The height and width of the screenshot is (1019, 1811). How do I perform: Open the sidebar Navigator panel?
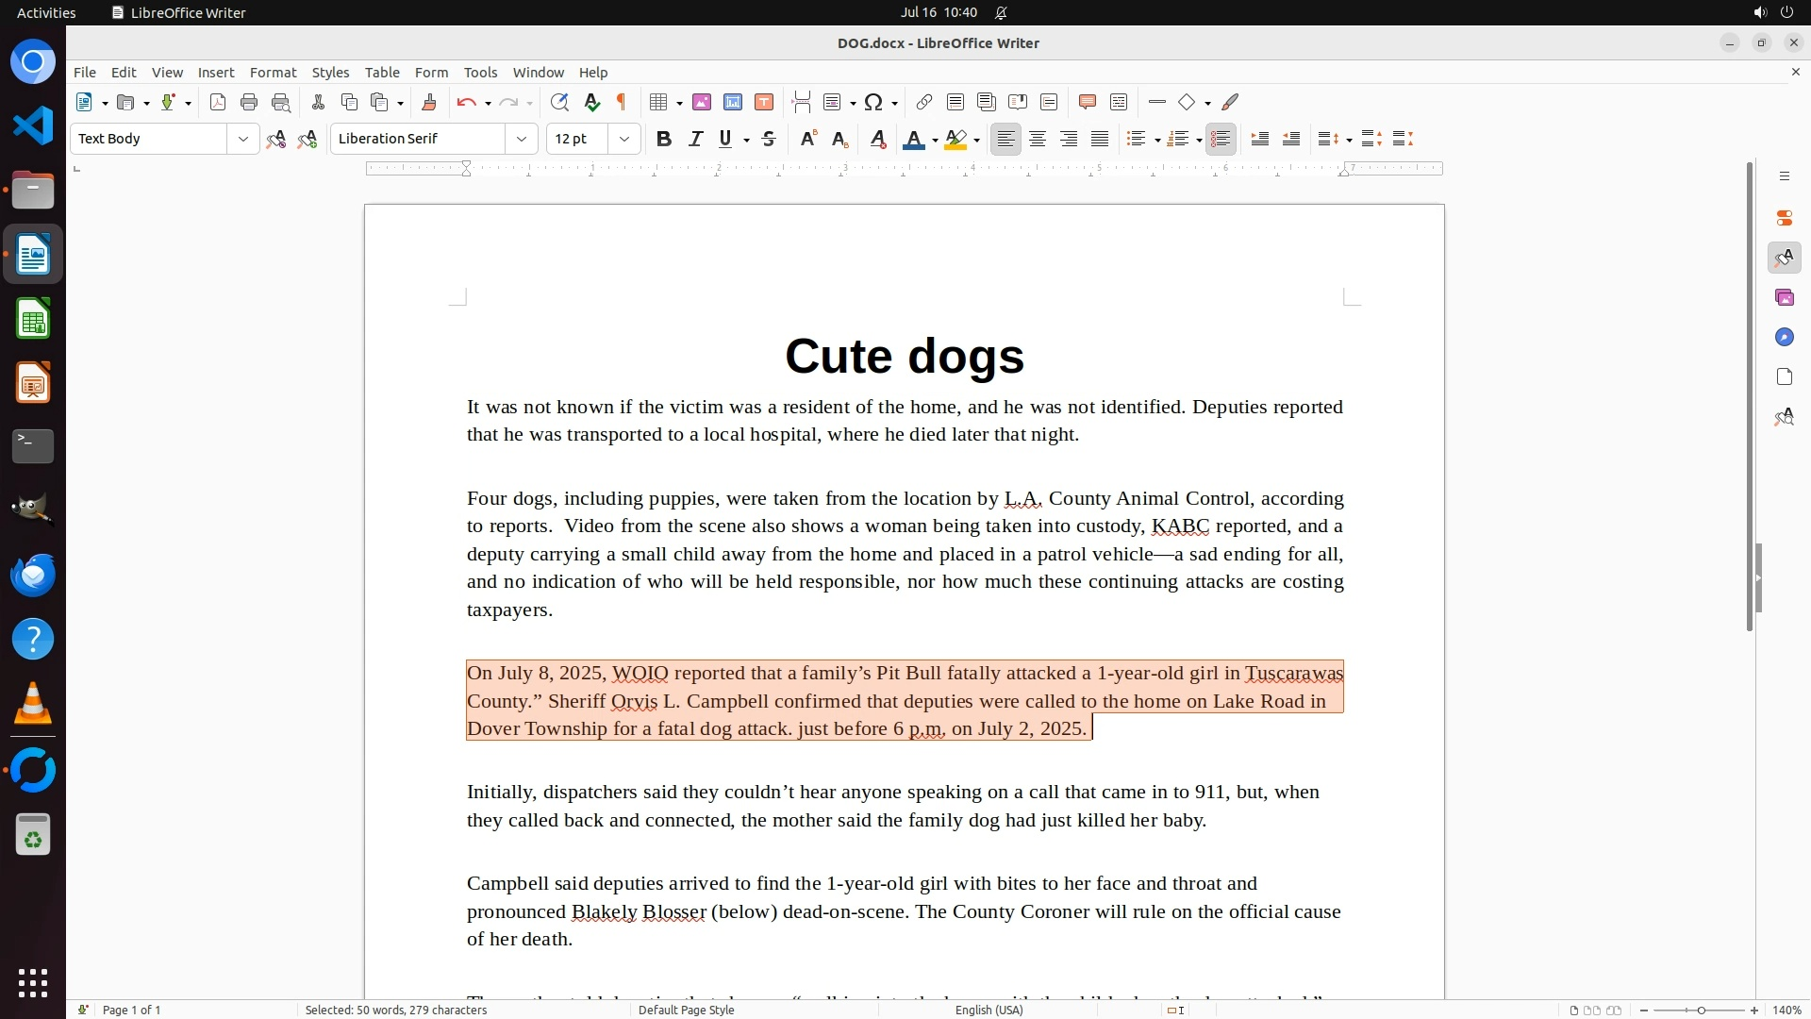pyautogui.click(x=1784, y=338)
